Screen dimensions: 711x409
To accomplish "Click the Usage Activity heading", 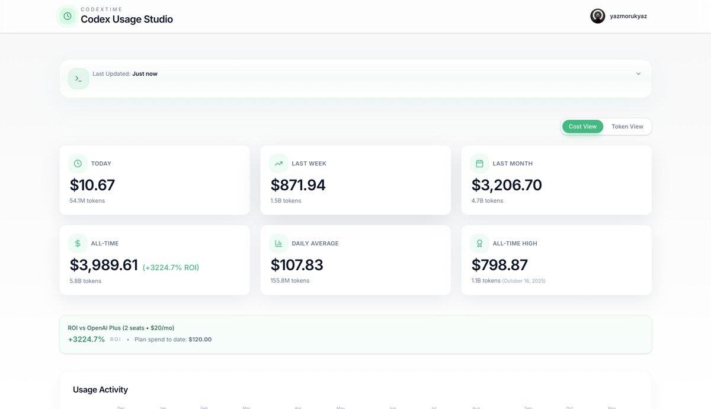I will 100,390.
